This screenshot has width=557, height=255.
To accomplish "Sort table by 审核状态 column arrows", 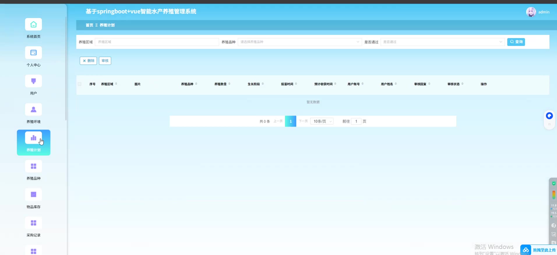I will [x=463, y=84].
